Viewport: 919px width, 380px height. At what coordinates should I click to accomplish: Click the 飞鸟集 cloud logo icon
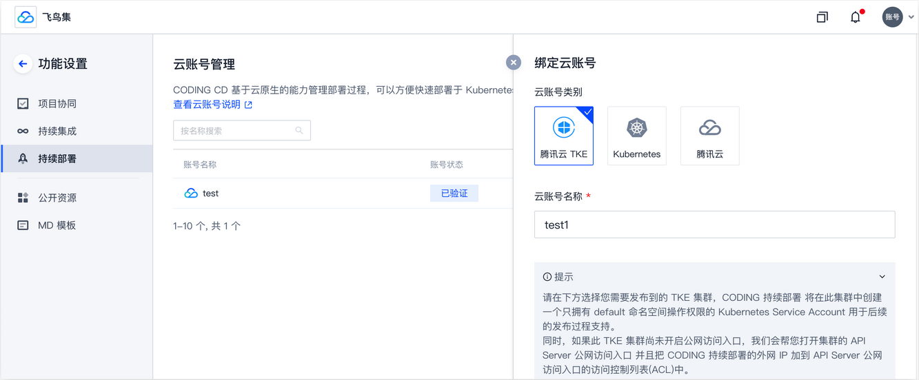pos(26,17)
